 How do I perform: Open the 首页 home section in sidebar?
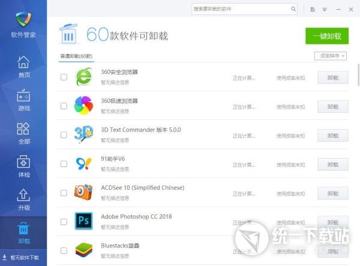[23, 67]
